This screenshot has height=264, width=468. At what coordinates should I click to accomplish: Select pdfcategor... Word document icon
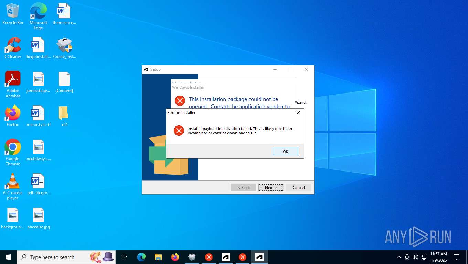point(38,184)
